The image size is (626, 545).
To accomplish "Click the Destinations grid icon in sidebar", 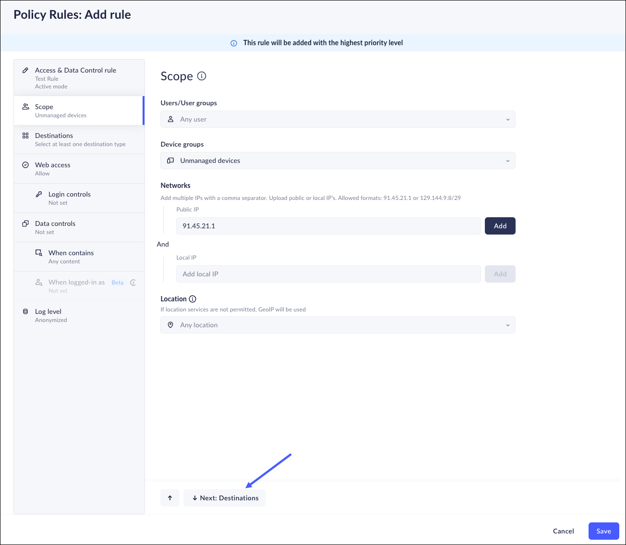I will 25,136.
